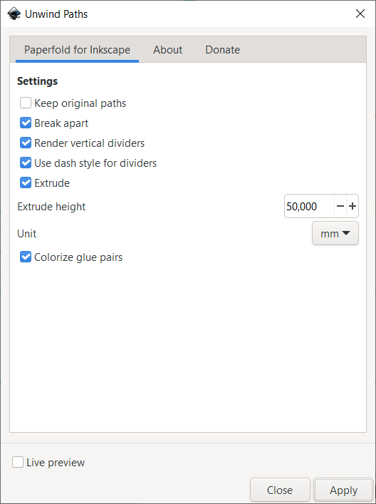This screenshot has width=376, height=504.
Task: Switch to the About tab
Action: [x=167, y=50]
